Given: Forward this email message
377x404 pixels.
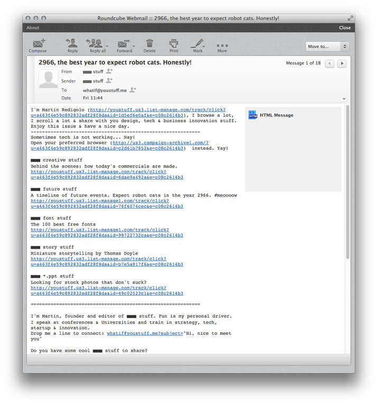Looking at the screenshot, I should coord(124,46).
